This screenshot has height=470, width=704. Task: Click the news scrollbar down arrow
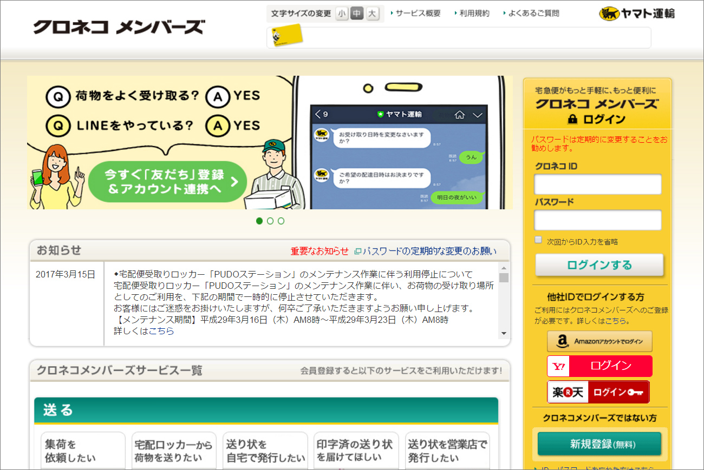click(x=504, y=334)
